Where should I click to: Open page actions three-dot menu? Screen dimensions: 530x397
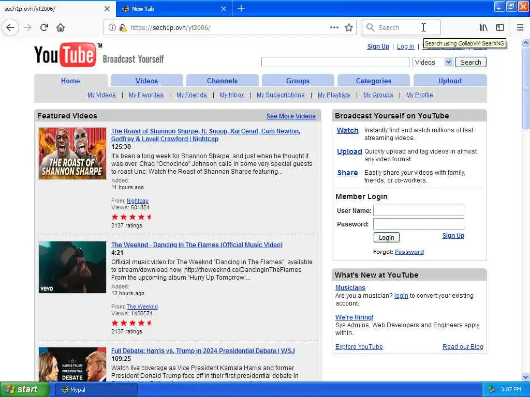tap(334, 27)
